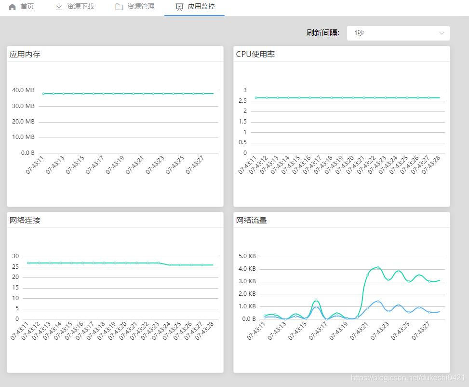Click the 2.5 axis label in CPU chart

243,101
